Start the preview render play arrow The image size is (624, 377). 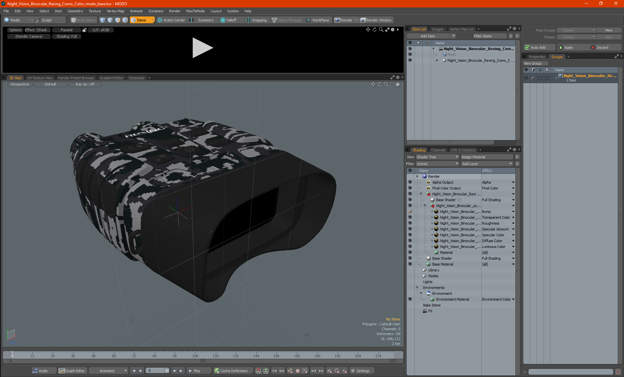(x=202, y=48)
